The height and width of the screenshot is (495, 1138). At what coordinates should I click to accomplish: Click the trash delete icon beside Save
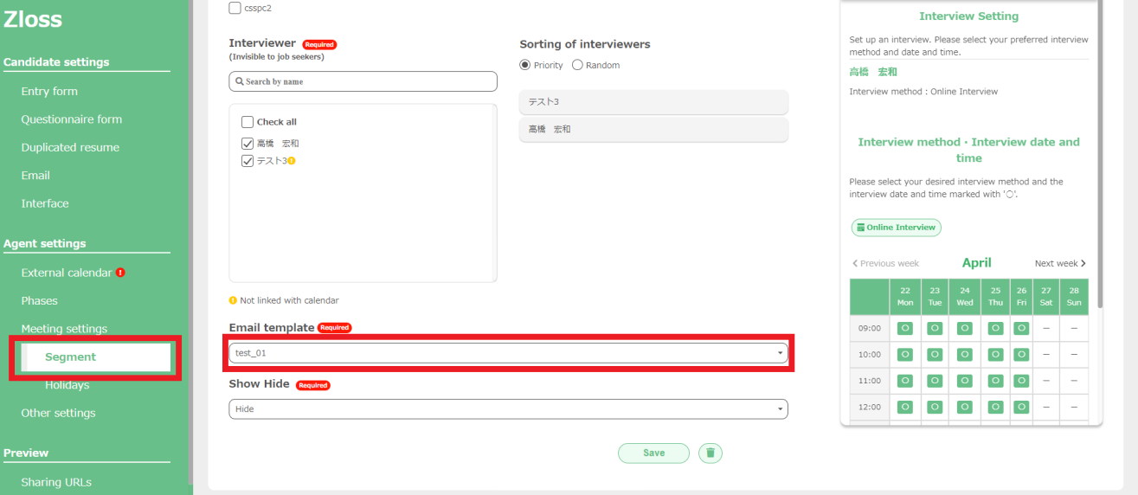click(710, 453)
